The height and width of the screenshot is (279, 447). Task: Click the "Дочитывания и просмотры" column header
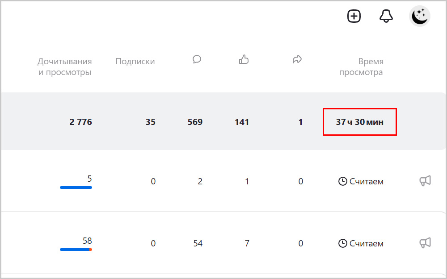coord(65,67)
